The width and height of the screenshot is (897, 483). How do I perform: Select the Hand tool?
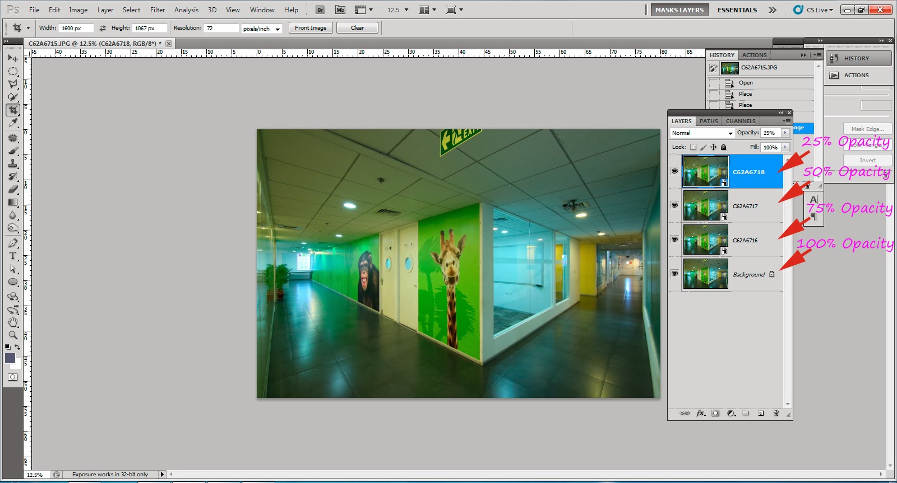pos(13,322)
